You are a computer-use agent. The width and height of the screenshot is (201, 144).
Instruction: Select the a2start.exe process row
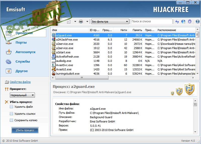pos(123,52)
